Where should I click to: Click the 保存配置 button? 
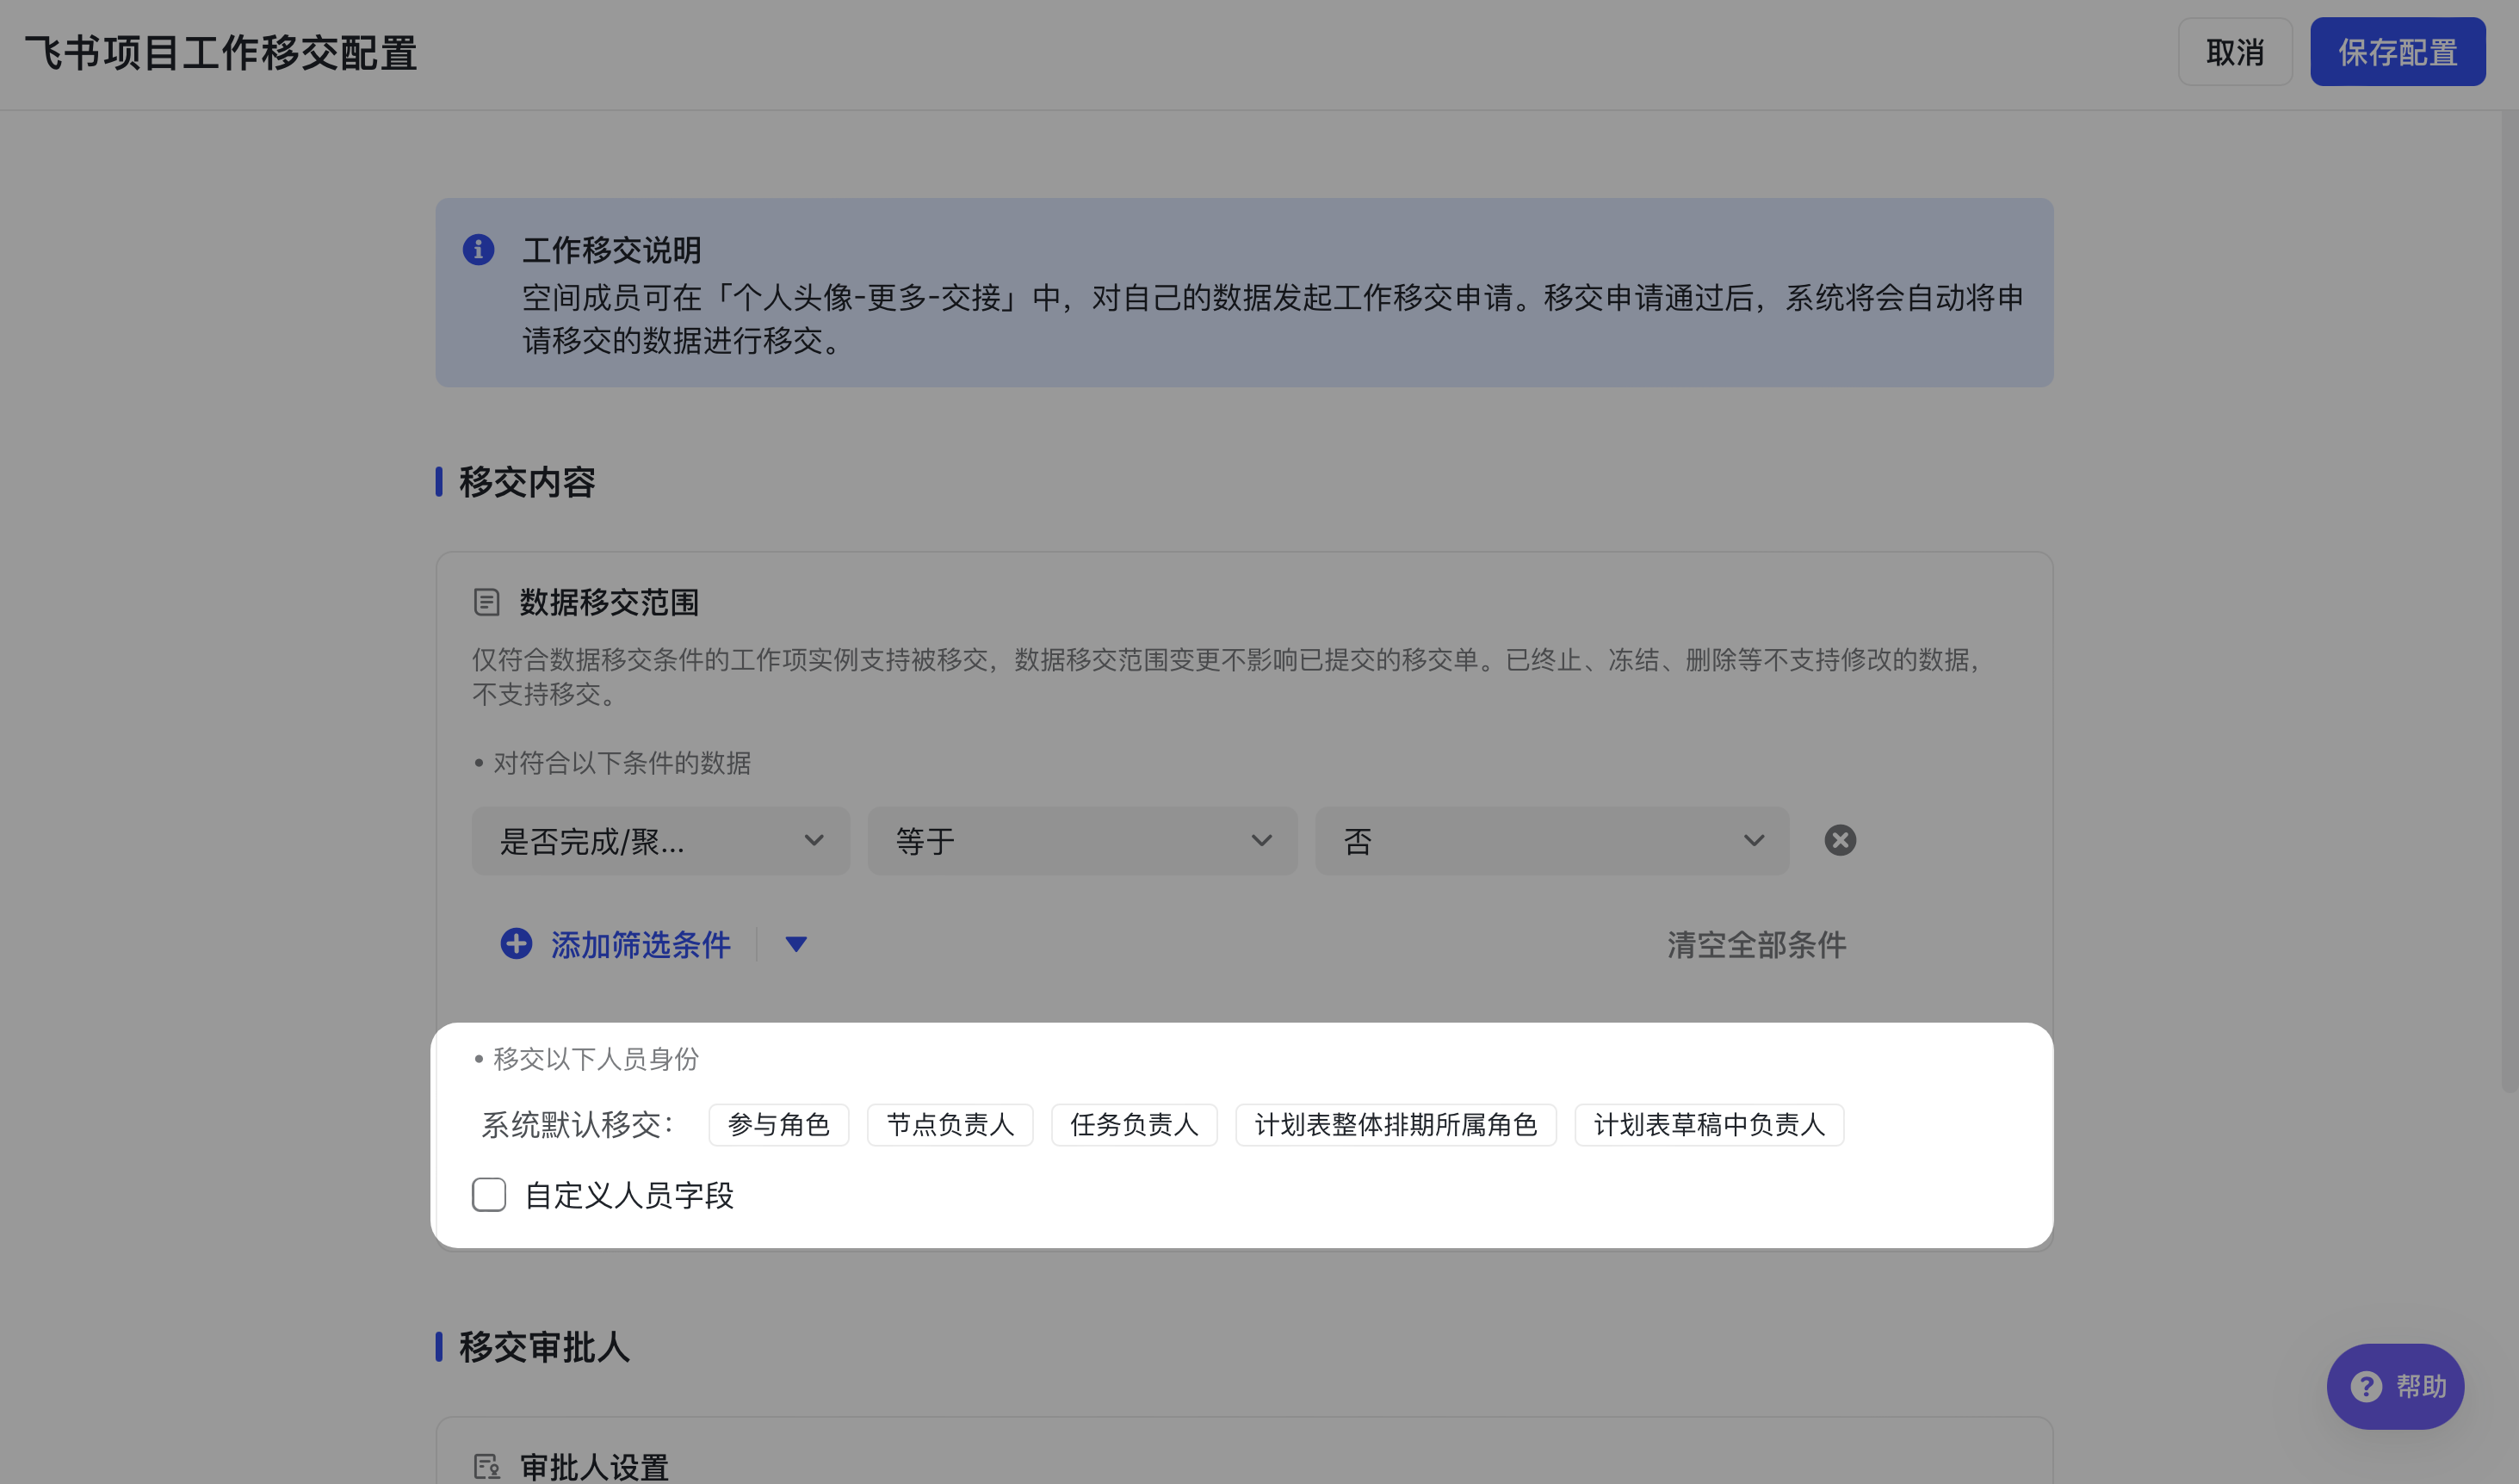(2398, 52)
